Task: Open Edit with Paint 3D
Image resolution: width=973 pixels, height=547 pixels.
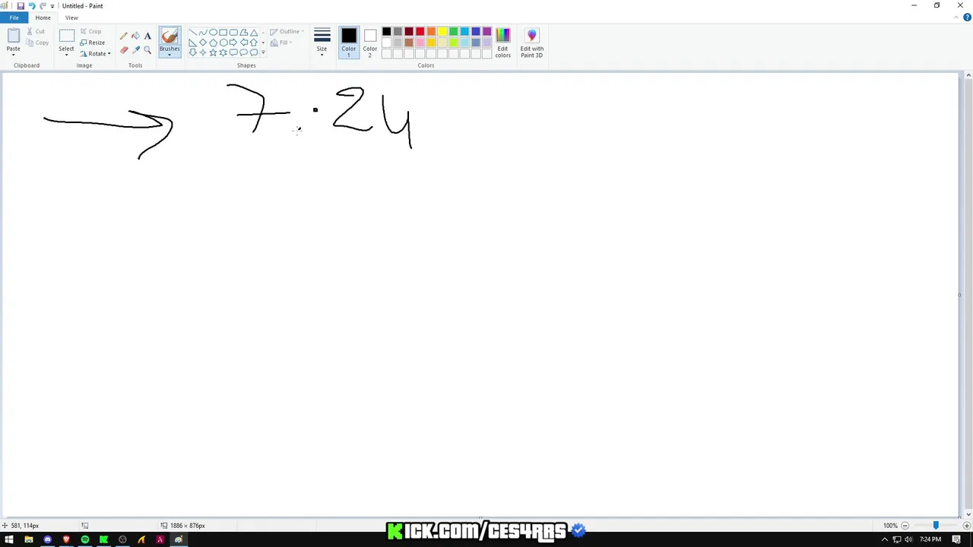Action: pos(531,43)
